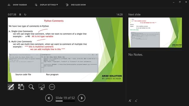The image size is (189, 106).
Task: Click the Display Settings monitor icon
Action: click(x=36, y=5)
